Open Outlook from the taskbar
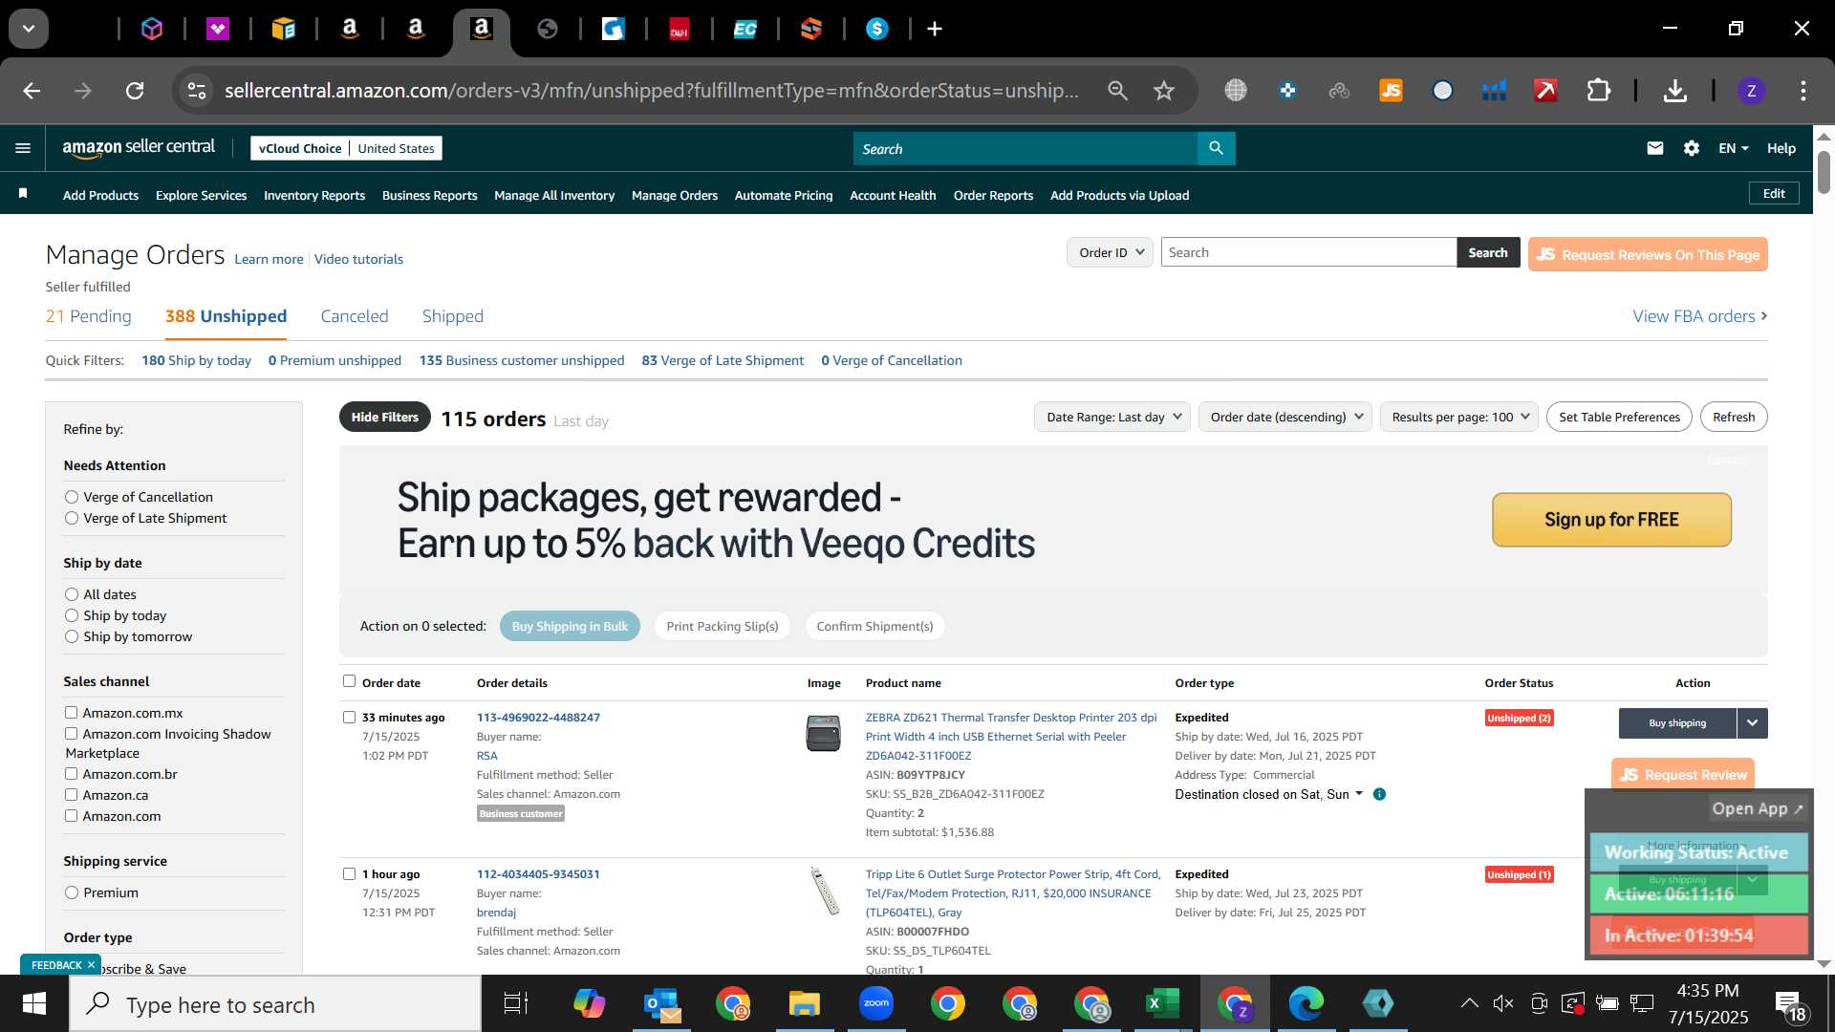 pyautogui.click(x=661, y=1004)
